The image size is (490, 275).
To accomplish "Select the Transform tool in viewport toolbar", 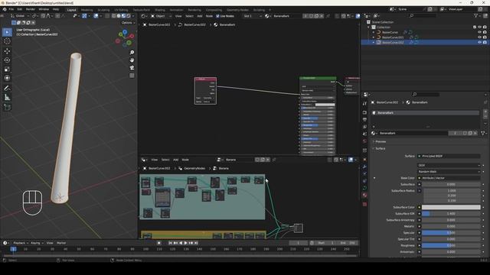I will pos(7,78).
